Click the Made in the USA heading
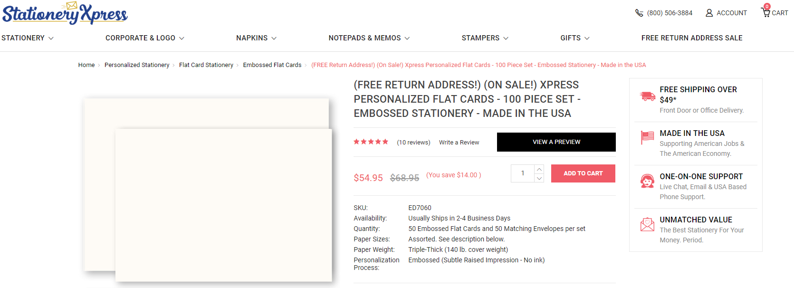Viewport: 794px width, 288px height. (x=692, y=133)
